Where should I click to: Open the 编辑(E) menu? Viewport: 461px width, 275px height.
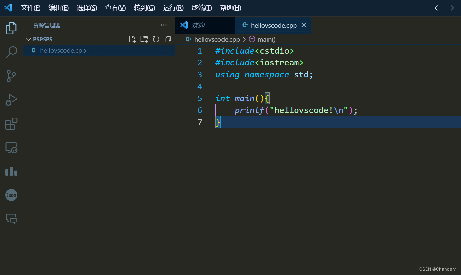(59, 8)
